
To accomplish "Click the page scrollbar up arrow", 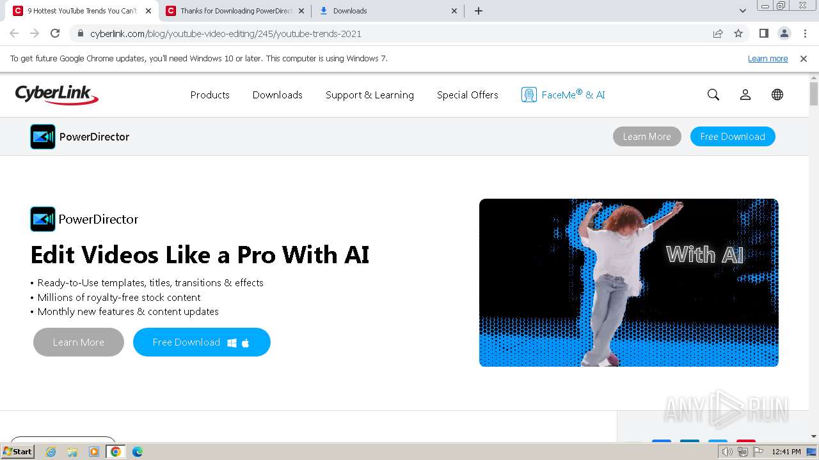I will click(x=814, y=78).
